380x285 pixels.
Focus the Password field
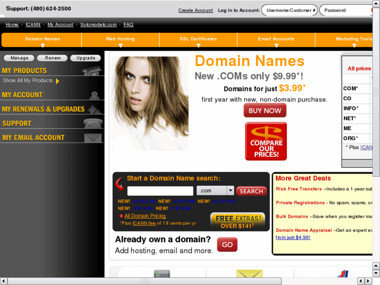click(x=346, y=10)
